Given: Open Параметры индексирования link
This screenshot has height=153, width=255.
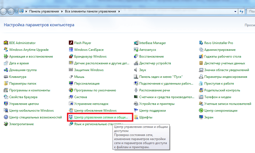Looking at the screenshot, I should coord(225,77).
